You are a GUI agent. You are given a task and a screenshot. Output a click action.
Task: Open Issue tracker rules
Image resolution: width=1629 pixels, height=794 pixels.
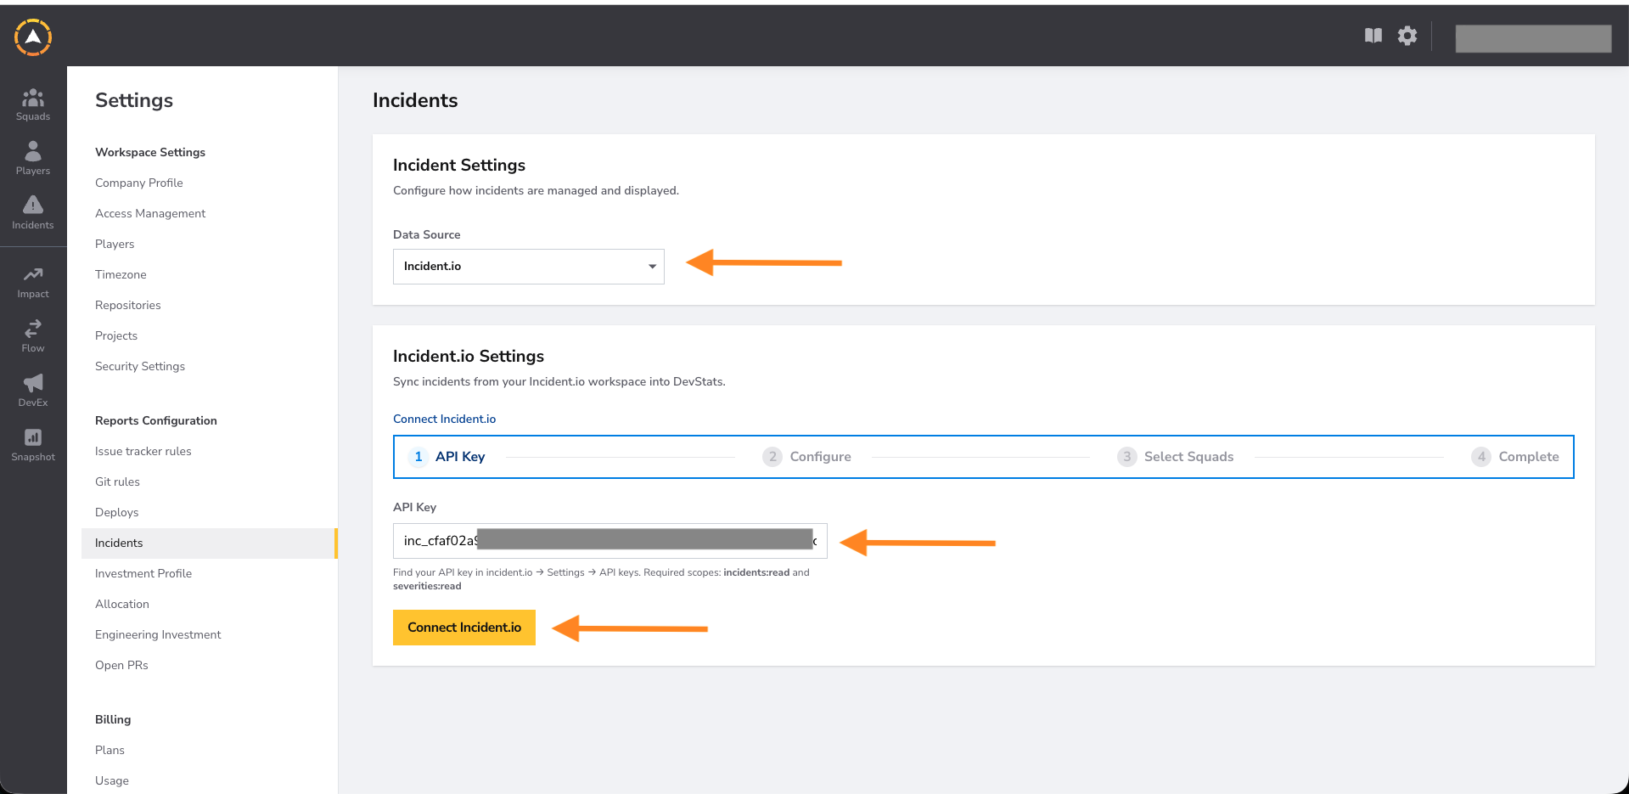pos(143,451)
